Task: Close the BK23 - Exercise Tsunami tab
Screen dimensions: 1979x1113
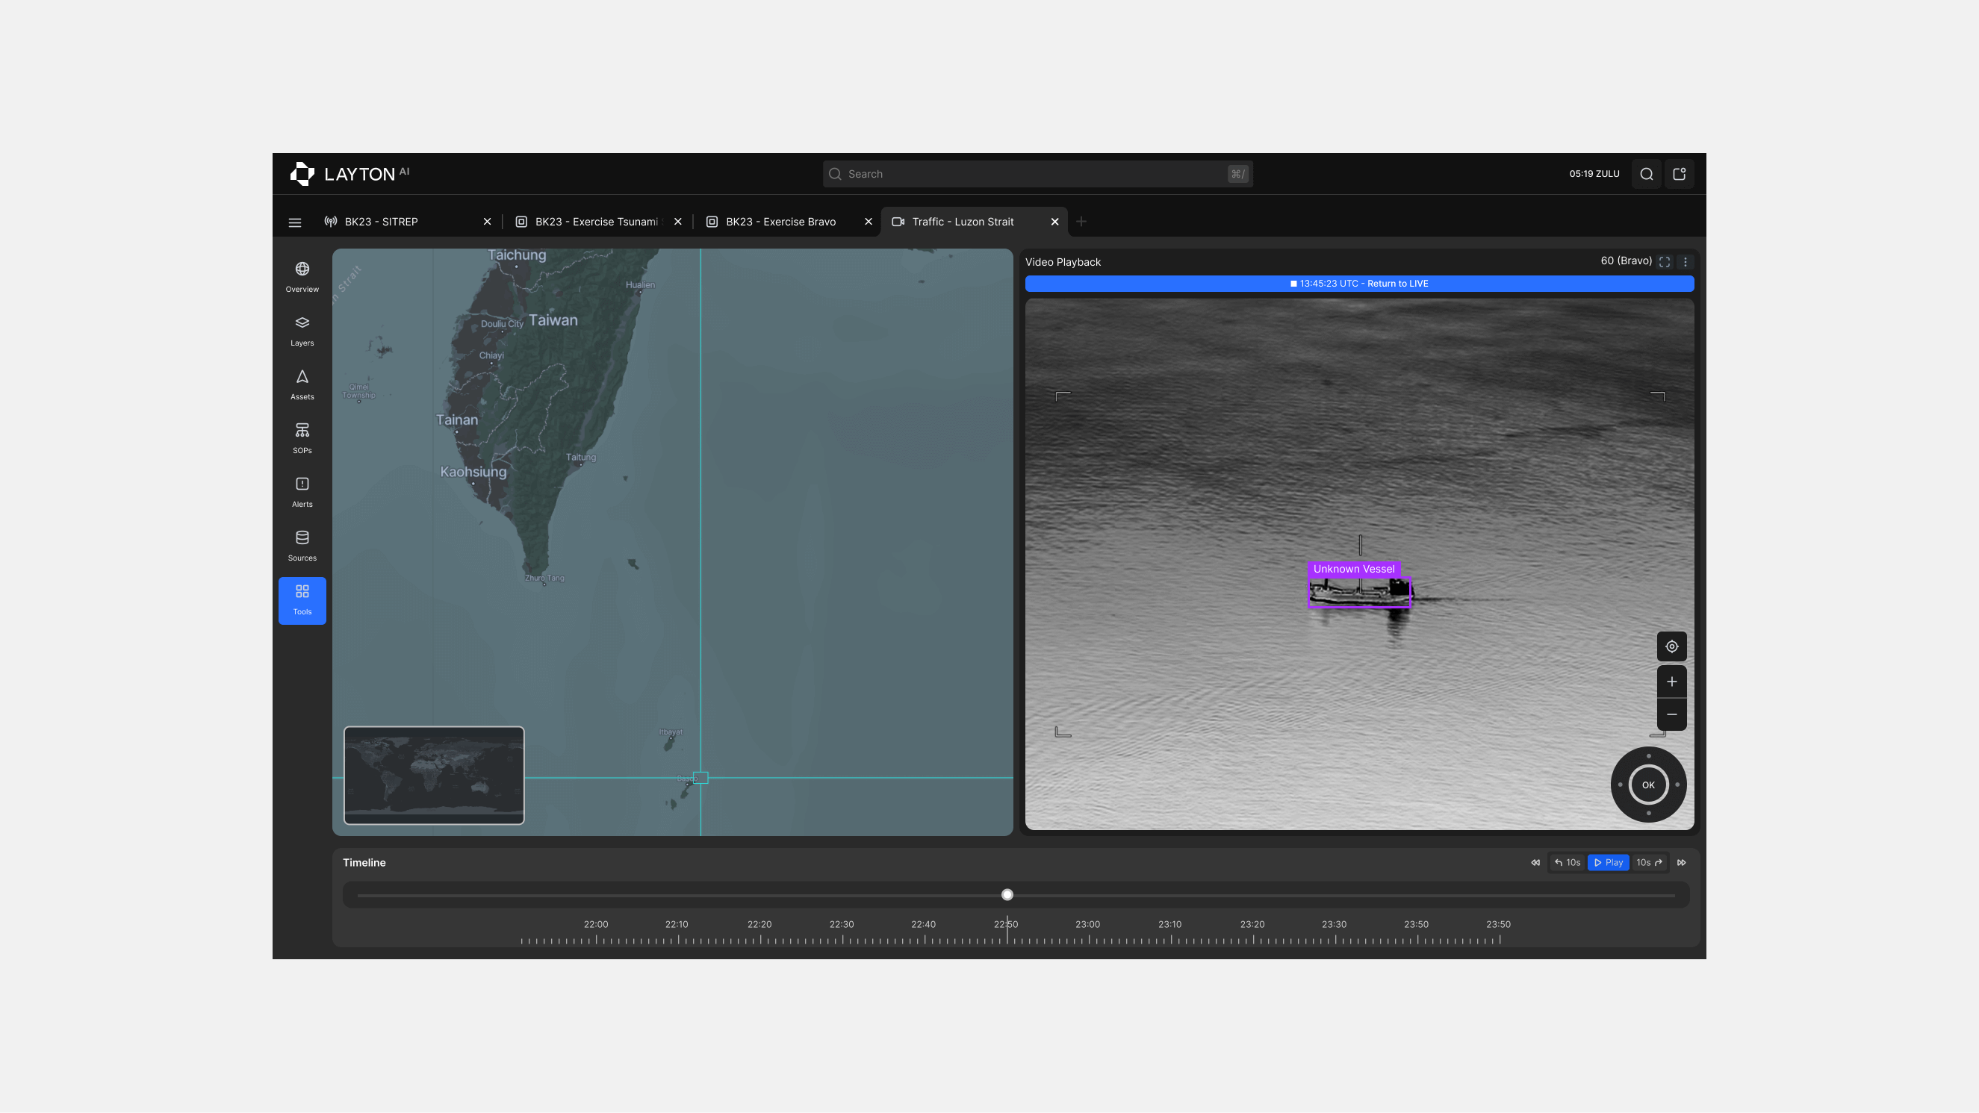Action: [x=677, y=222]
